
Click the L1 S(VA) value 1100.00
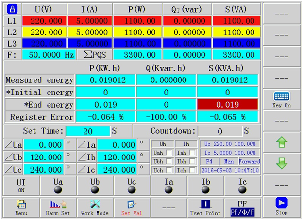point(236,21)
